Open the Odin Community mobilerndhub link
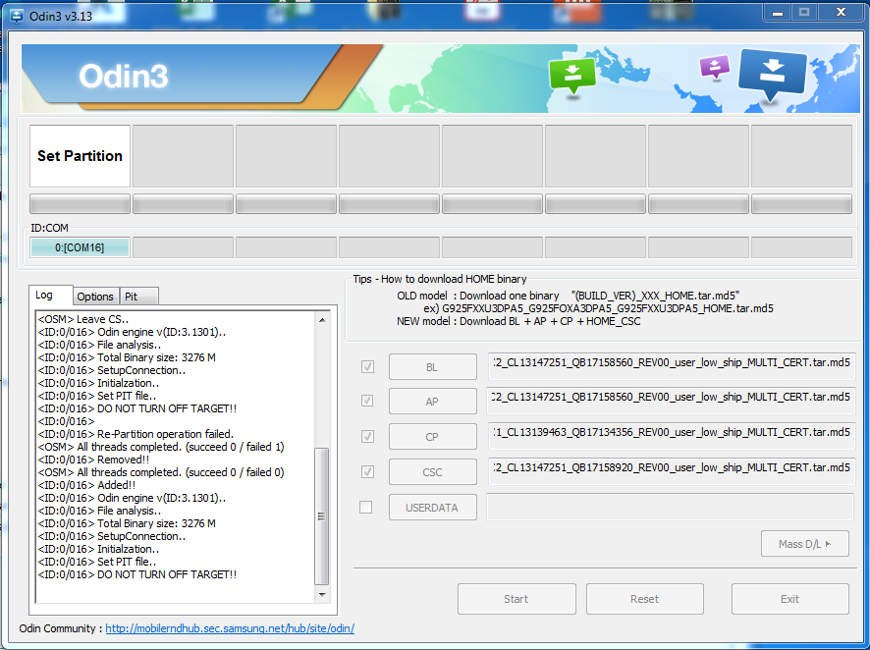The image size is (870, 650). coord(230,628)
